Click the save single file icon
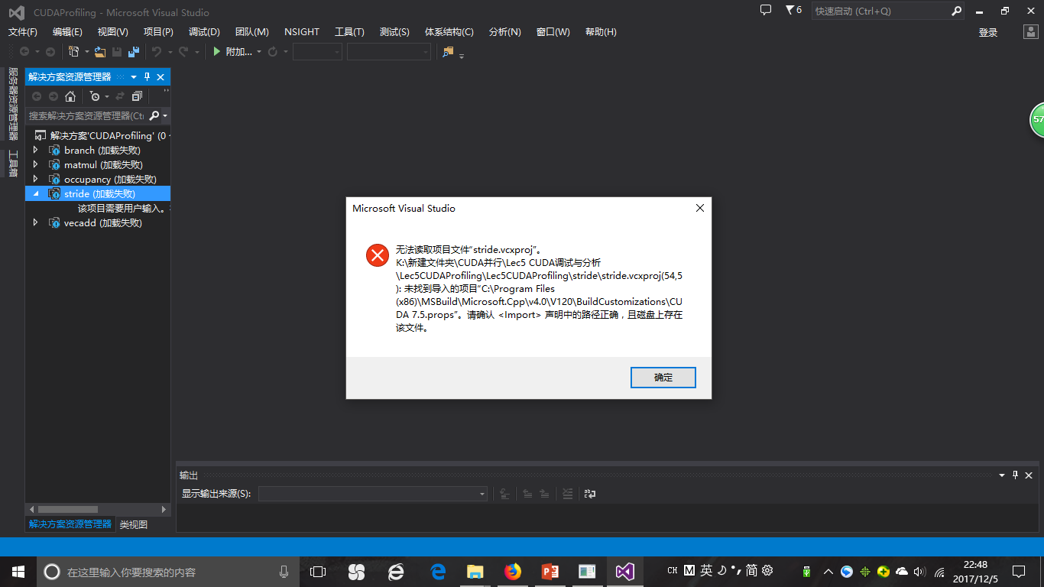1044x587 pixels. pyautogui.click(x=117, y=51)
